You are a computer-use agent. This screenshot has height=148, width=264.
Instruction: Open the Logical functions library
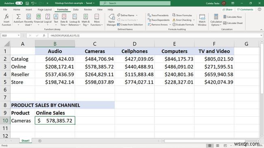pos(48,20)
